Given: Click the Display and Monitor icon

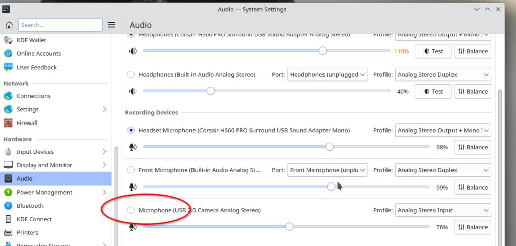Looking at the screenshot, I should pos(8,165).
